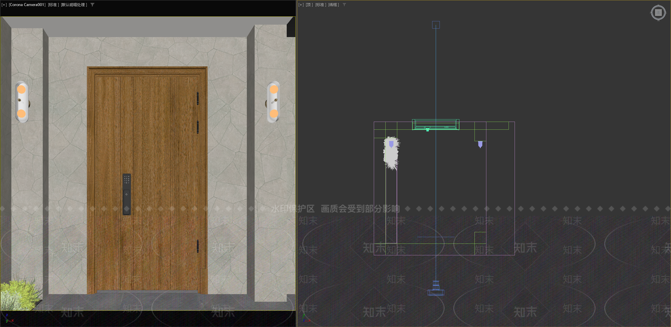Open the 线框 wireframe shading menu

[x=333, y=5]
